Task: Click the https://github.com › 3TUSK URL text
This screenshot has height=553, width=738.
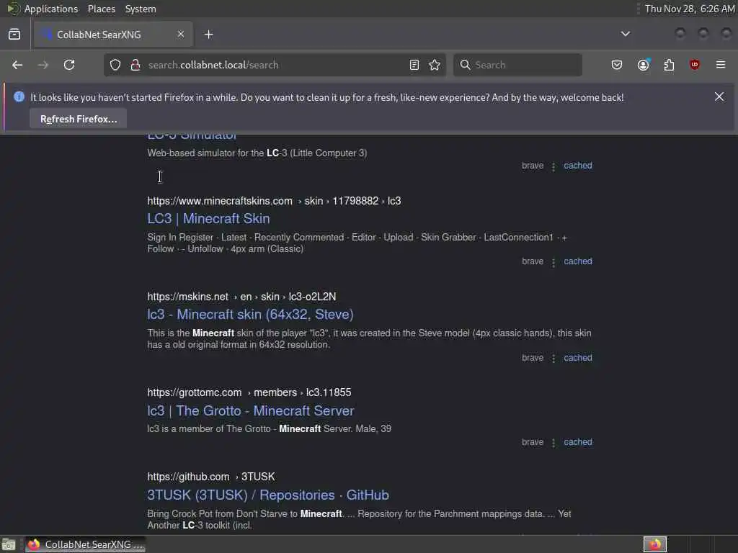Action: tap(211, 477)
